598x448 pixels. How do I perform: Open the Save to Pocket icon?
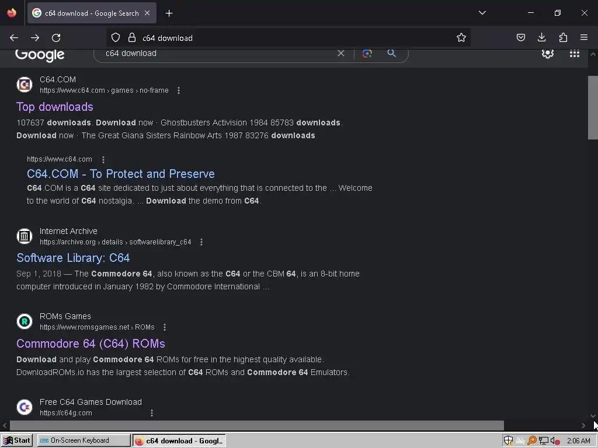pyautogui.click(x=520, y=37)
